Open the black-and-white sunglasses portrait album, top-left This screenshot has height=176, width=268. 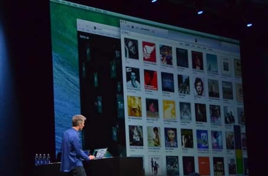point(131,48)
